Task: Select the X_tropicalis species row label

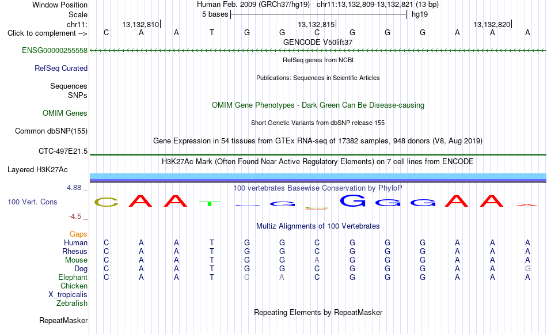Action: click(x=68, y=295)
